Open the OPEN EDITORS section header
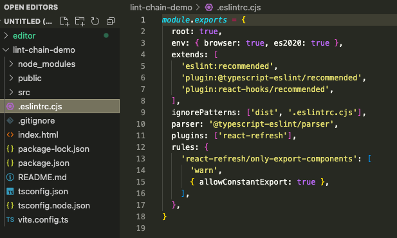Viewport: 397px width, 238px height. 31,7
